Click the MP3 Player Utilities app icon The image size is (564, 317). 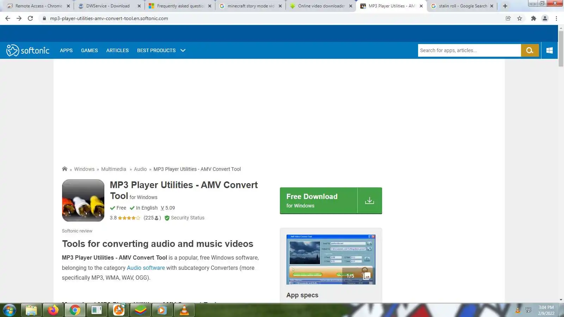pos(83,200)
